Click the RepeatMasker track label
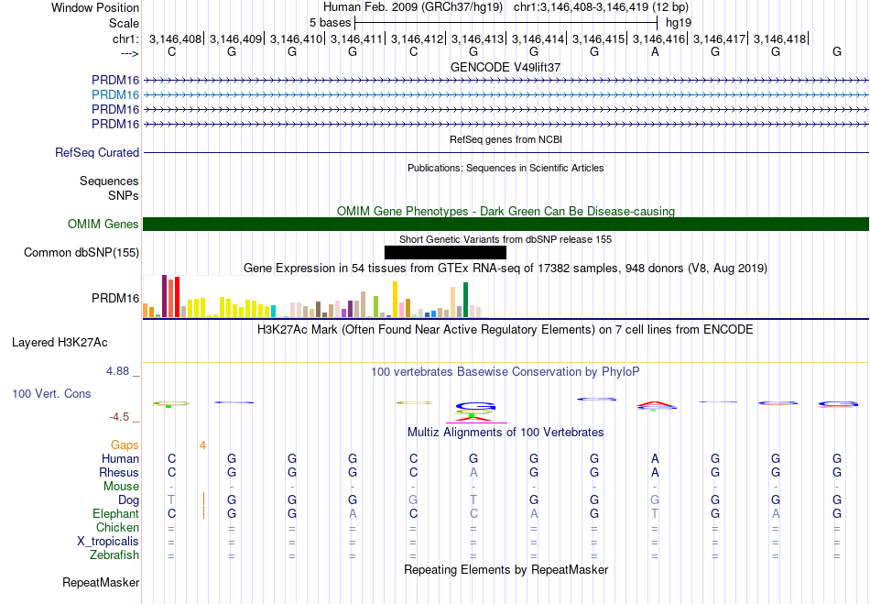This screenshot has width=870, height=604. tap(101, 582)
